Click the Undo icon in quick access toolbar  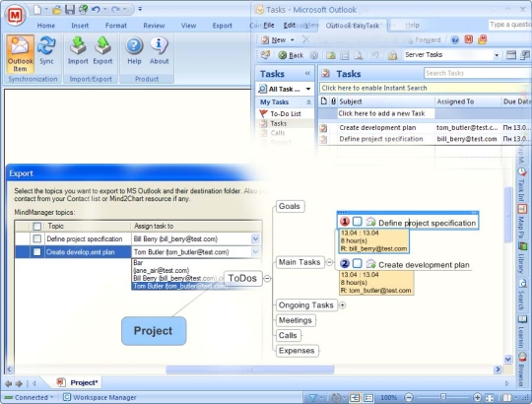pyautogui.click(x=96, y=9)
